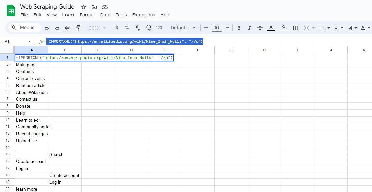Open the horizontal align dropdown

pos(324,28)
